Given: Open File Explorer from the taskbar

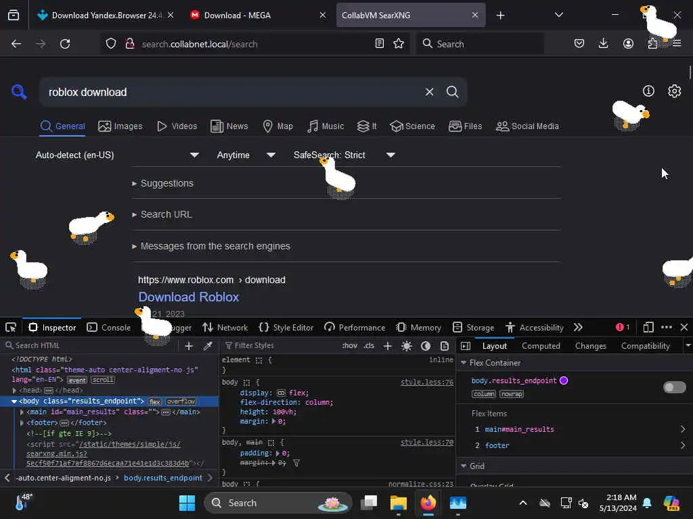Looking at the screenshot, I should pyautogui.click(x=398, y=503).
